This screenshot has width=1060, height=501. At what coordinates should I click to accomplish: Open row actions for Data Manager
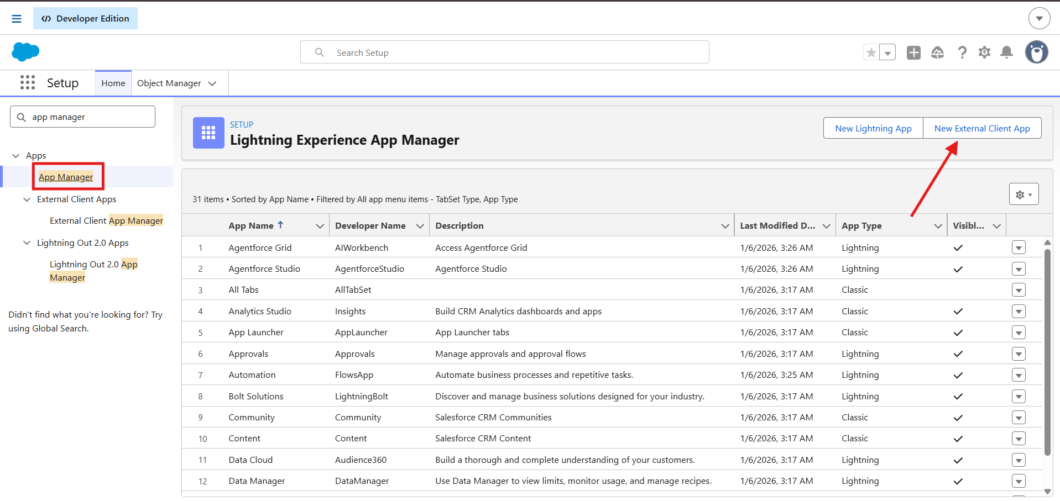(1019, 481)
